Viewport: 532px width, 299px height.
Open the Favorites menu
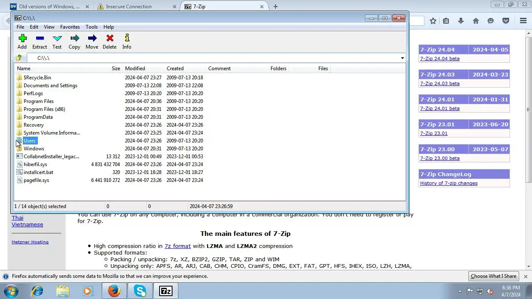[x=70, y=27]
